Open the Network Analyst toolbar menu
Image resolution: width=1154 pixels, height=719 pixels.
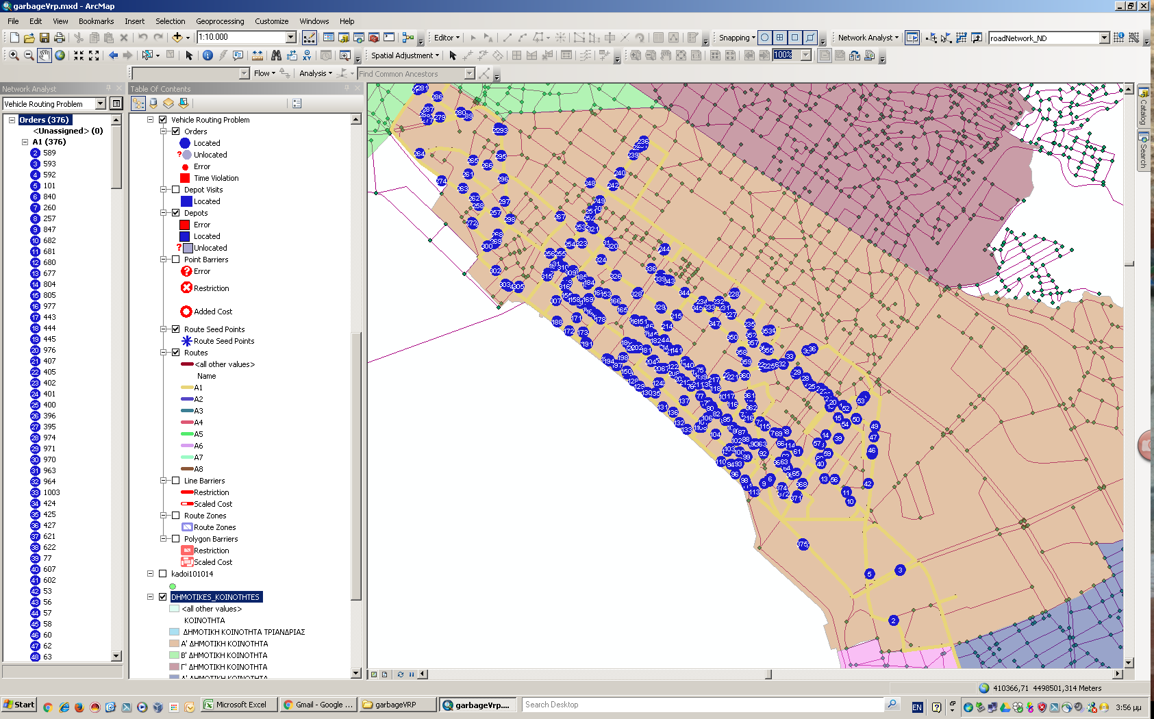coord(868,38)
